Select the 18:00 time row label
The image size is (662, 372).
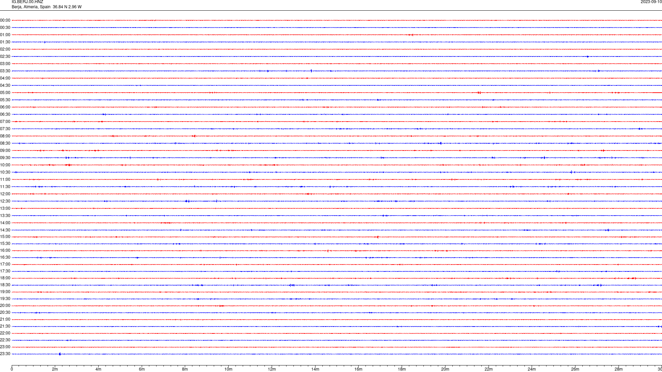coord(5,278)
